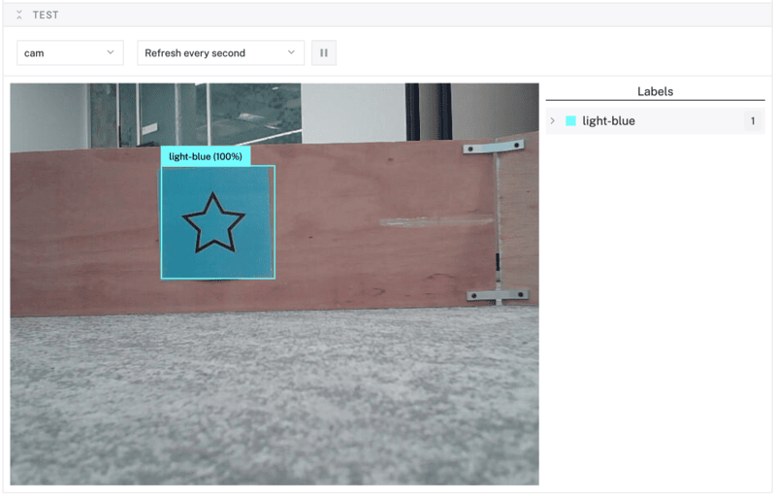The image size is (776, 498).
Task: Click the light-blue color swatch
Action: tap(570, 121)
